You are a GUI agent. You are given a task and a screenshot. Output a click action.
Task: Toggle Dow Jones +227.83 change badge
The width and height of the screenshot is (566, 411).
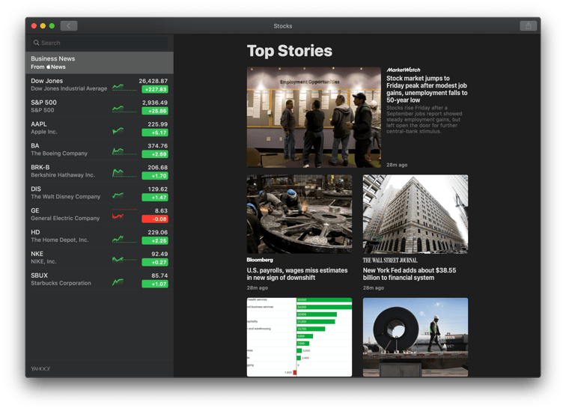[x=155, y=90]
